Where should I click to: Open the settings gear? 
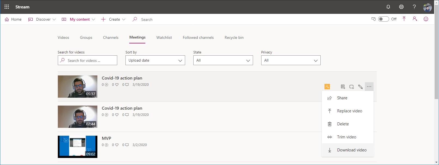(401, 7)
